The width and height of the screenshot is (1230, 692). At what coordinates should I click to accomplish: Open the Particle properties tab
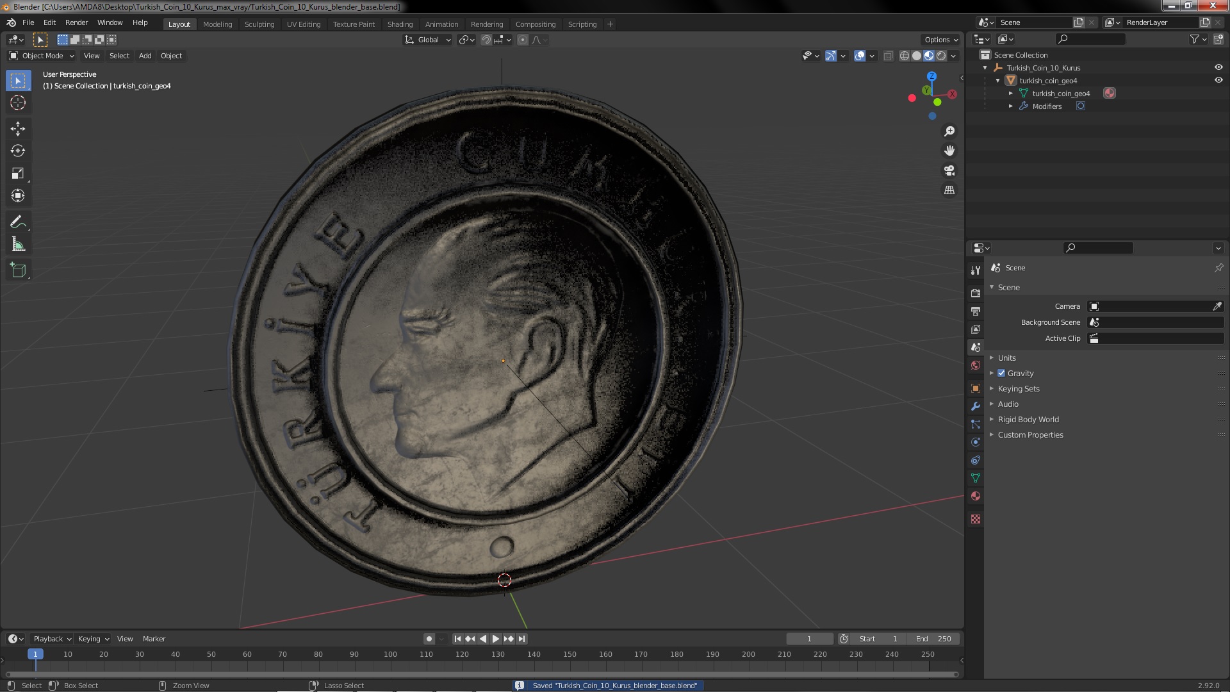click(x=976, y=424)
